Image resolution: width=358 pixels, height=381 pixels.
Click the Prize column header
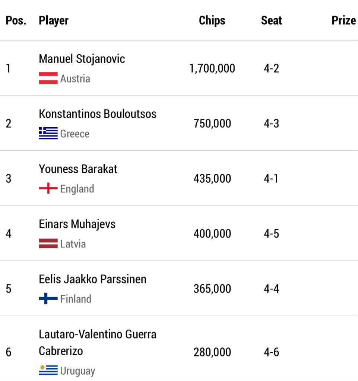point(343,20)
